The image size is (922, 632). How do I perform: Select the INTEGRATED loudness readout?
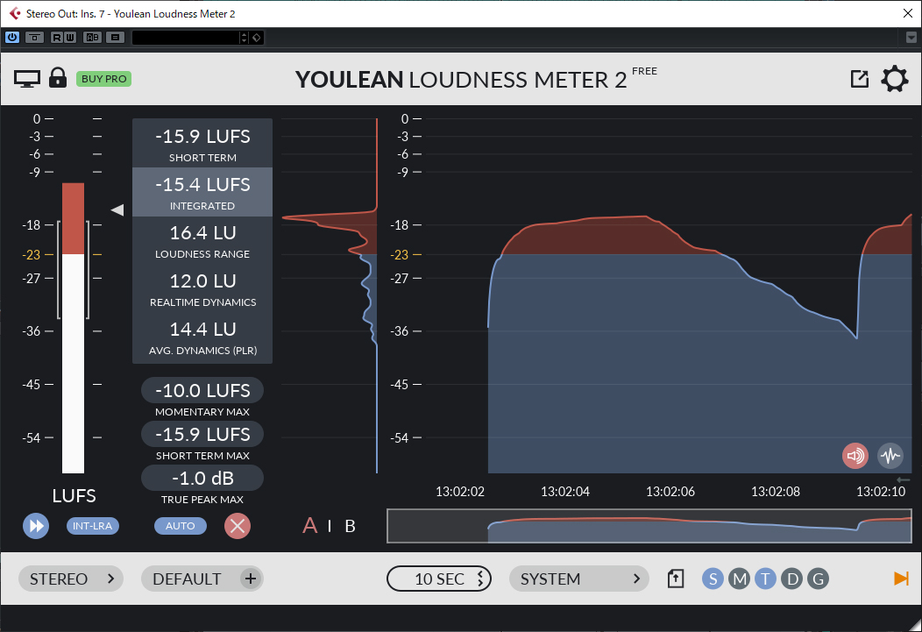click(202, 192)
